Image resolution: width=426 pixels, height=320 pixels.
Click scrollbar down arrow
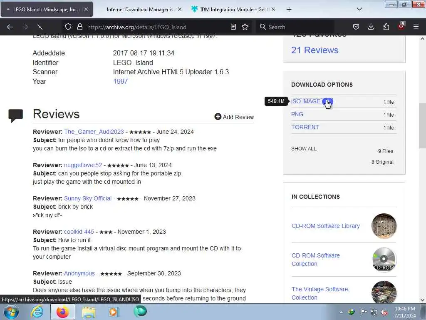point(422,300)
